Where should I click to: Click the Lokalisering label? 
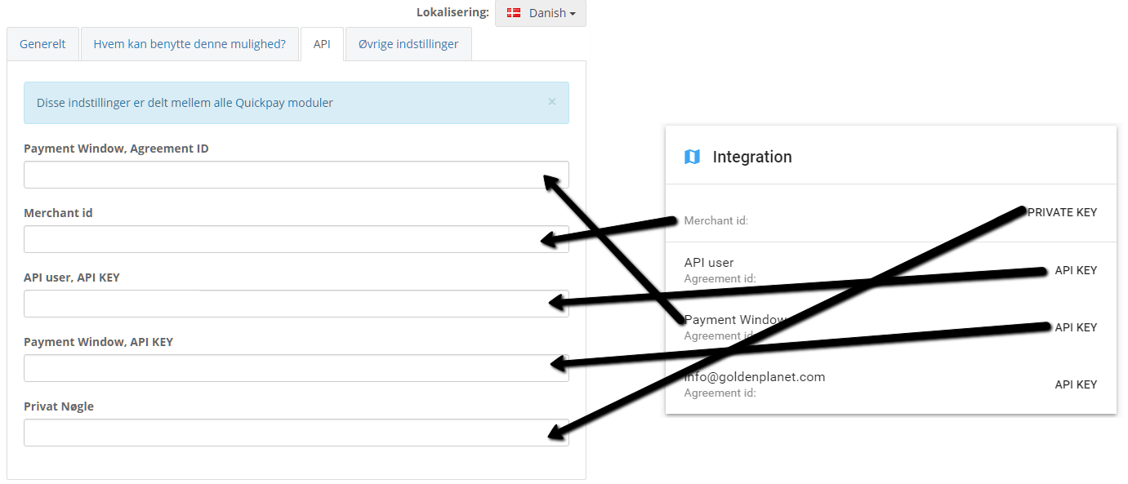(x=453, y=12)
